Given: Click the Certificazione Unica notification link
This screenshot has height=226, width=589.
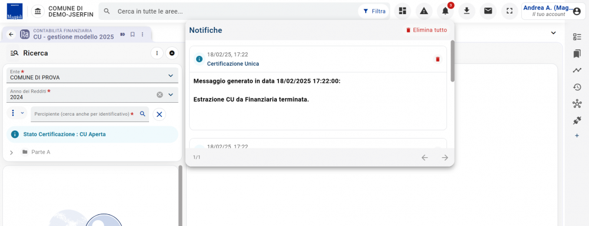Looking at the screenshot, I should coord(233,63).
